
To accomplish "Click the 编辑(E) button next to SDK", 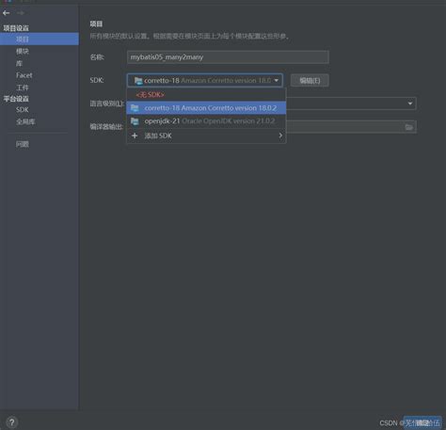I will [310, 81].
